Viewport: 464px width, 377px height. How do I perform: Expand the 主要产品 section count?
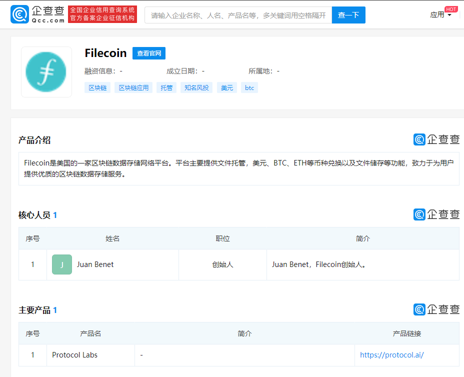point(55,310)
